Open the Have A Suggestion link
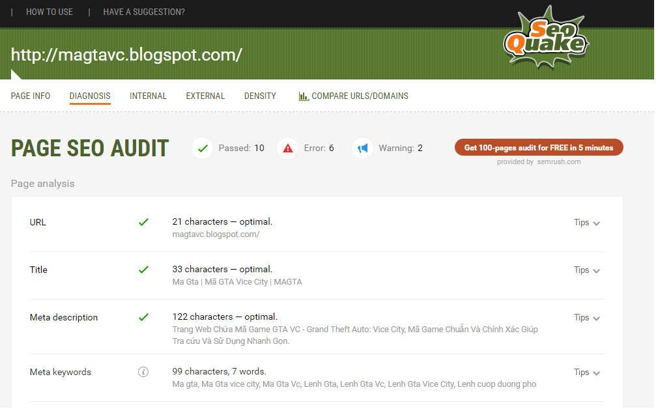The width and height of the screenshot is (658, 409). (x=144, y=12)
